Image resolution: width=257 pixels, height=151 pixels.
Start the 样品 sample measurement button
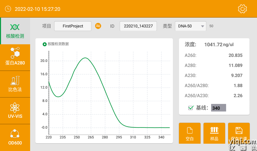pyautogui.click(x=214, y=133)
